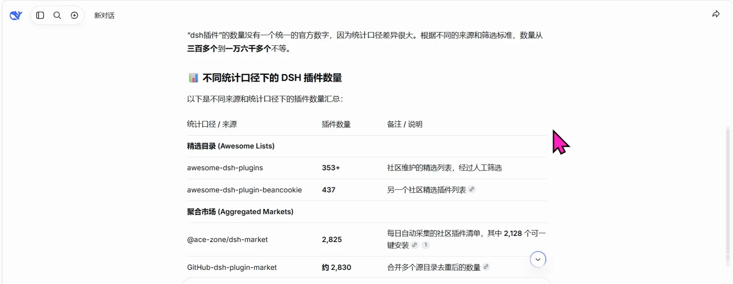The width and height of the screenshot is (733, 284).
Task: Click the 约 2,830 value
Action: coord(336,267)
